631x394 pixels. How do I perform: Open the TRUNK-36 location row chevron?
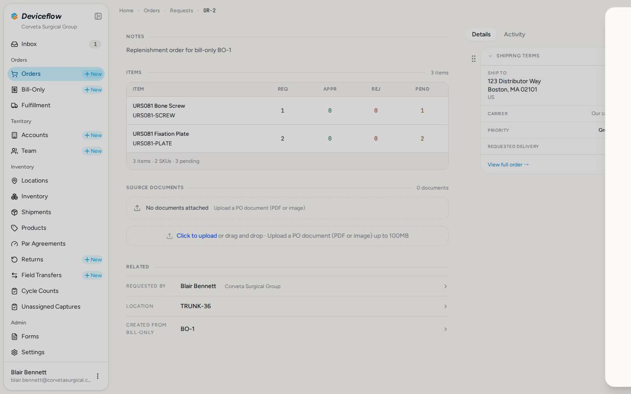(x=446, y=306)
